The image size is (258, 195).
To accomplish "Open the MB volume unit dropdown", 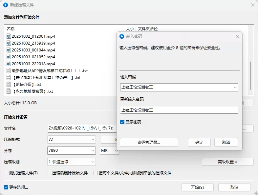I will (116, 151).
